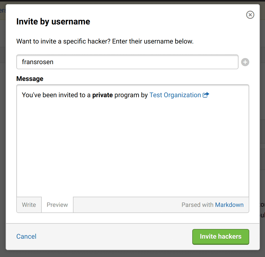Screen dimensions: 265x257
Task: Click the Want to invite a specific hacker text
Action: tap(105, 41)
